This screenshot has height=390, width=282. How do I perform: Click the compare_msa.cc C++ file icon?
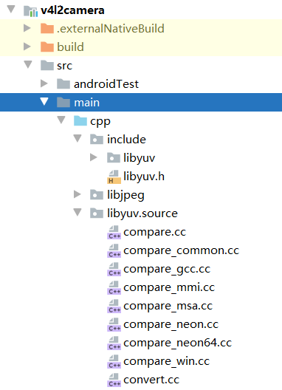tap(114, 307)
